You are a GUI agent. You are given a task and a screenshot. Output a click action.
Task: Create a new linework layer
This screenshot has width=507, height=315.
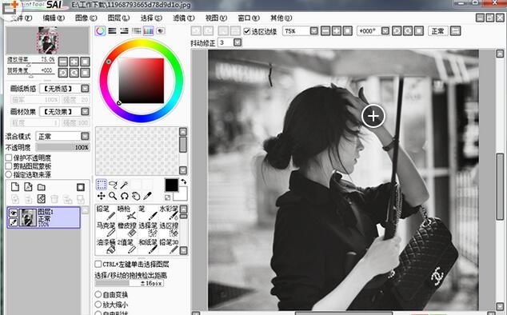[x=29, y=187]
